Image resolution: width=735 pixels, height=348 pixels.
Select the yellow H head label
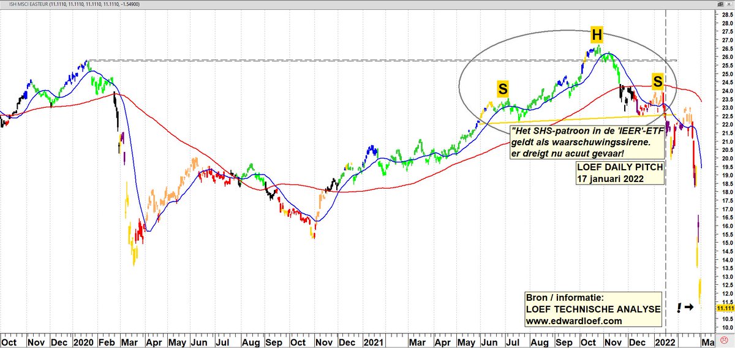coord(596,35)
